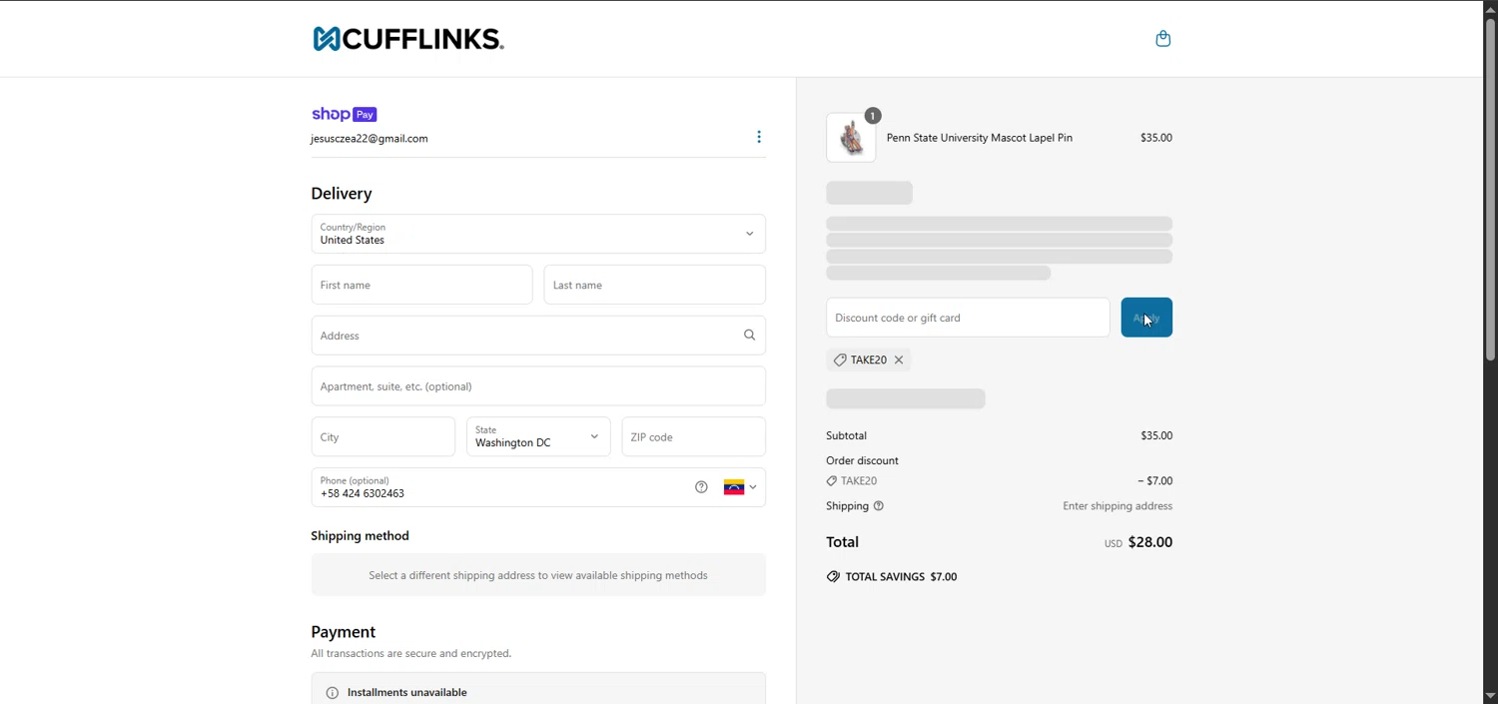Click the Cufflinks logo in header

tap(407, 39)
